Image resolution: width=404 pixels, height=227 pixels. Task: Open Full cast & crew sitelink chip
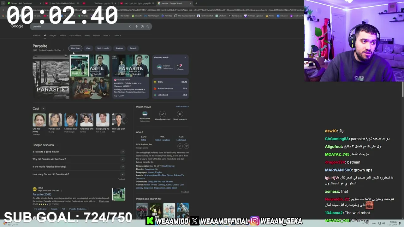(x=41, y=209)
